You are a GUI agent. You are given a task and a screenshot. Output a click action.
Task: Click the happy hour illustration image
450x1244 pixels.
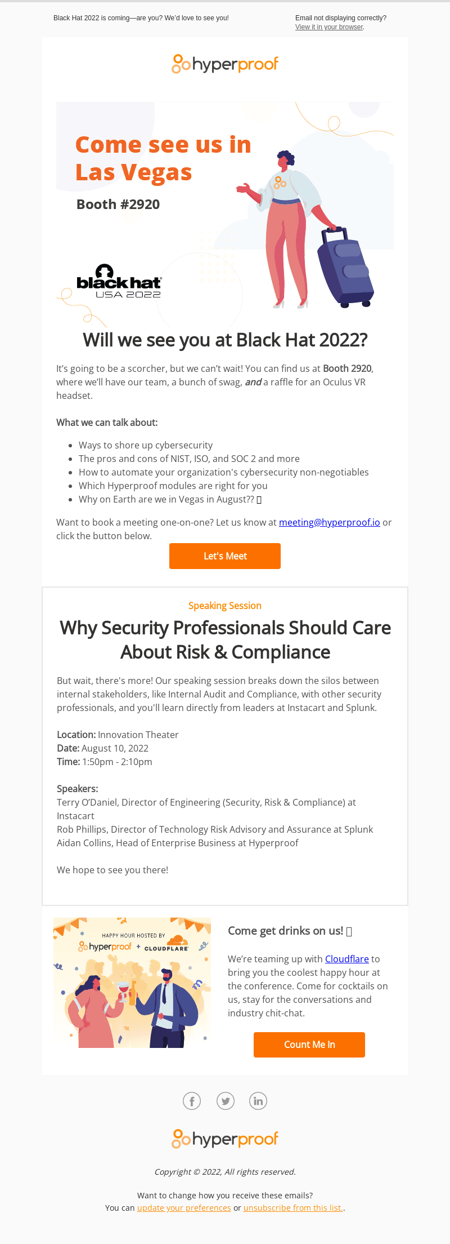[132, 983]
